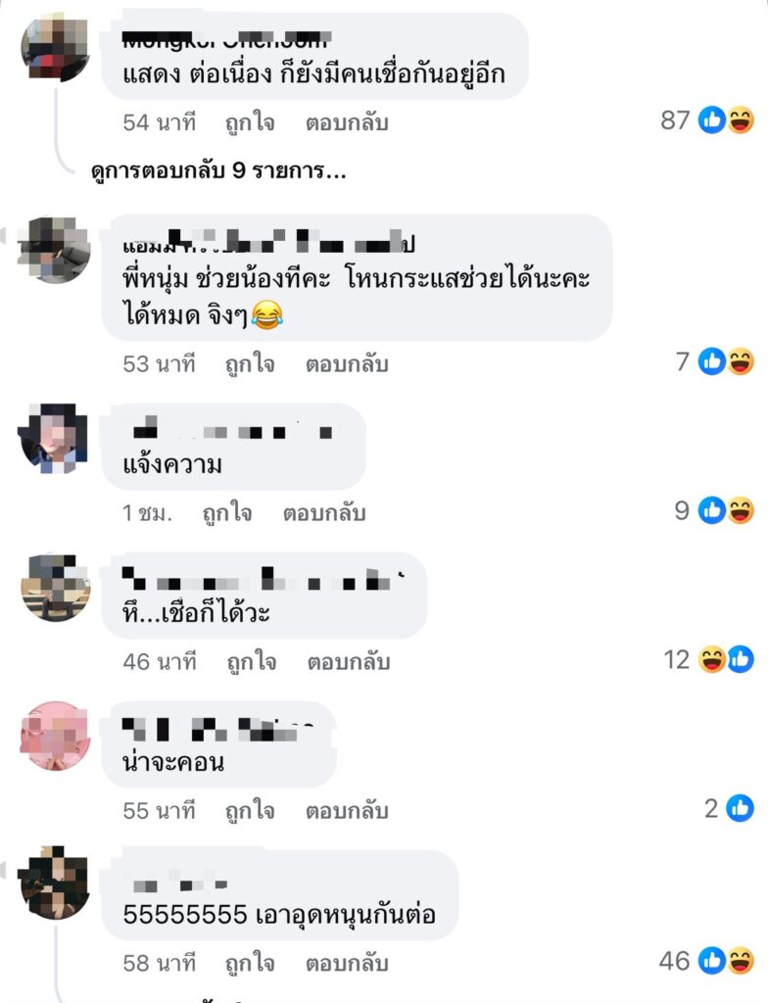Screen dimensions: 768x1003
Task: Like the comment posted 58 นาที ago
Action: tap(250, 964)
